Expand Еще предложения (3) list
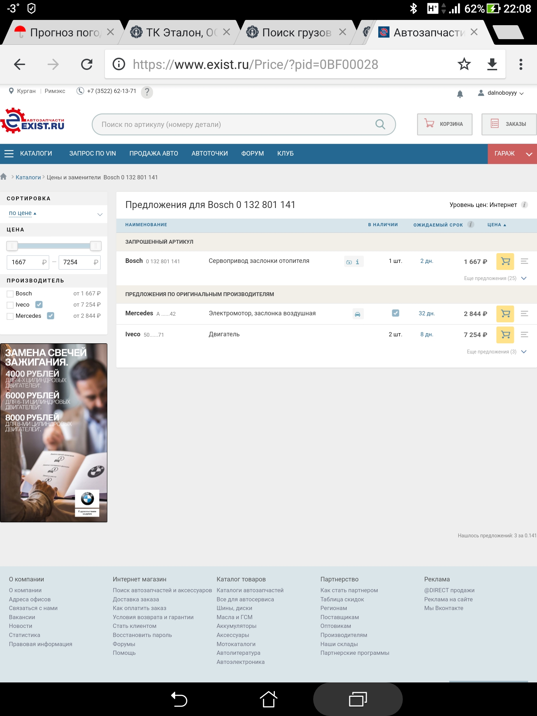The width and height of the screenshot is (537, 716). pyautogui.click(x=496, y=352)
